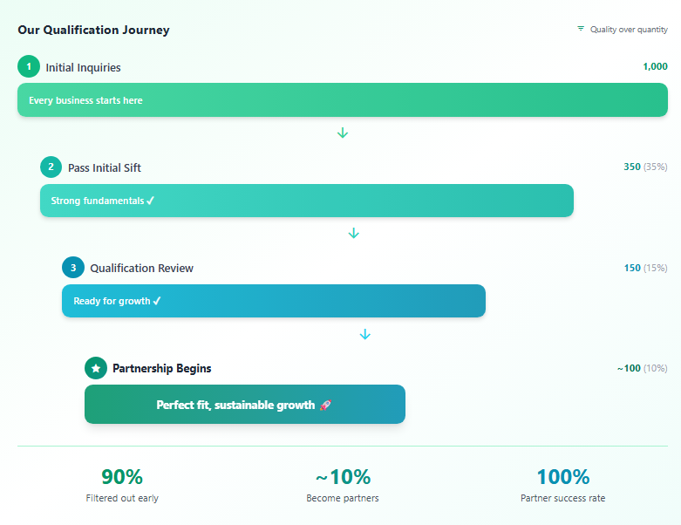
Task: Click the 'Strong fundamentals' funnel bar
Action: [306, 201]
